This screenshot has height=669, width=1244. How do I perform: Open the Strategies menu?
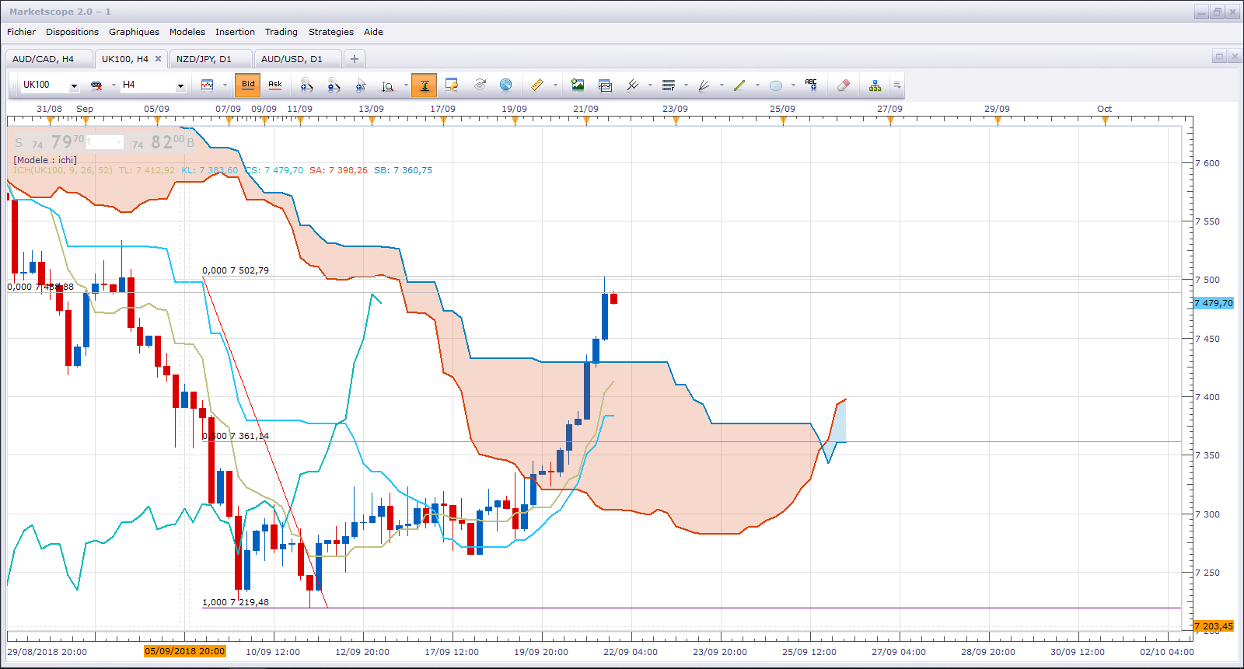coord(331,32)
